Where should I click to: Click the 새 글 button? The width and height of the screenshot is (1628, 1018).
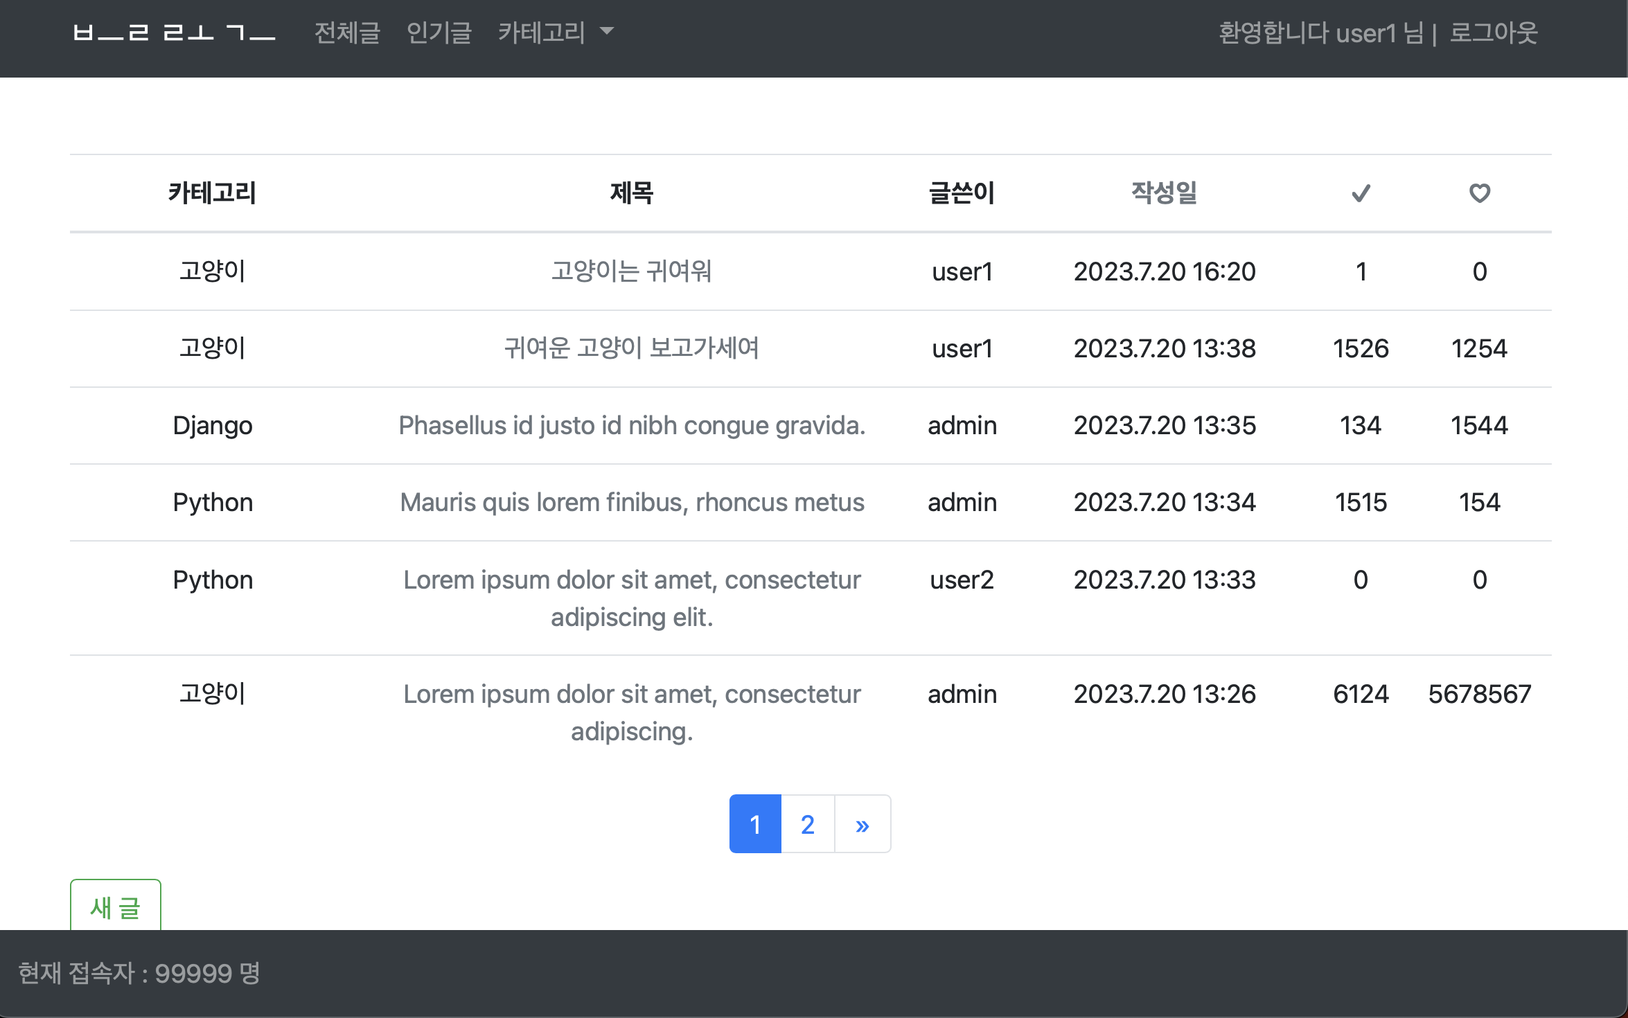(115, 908)
